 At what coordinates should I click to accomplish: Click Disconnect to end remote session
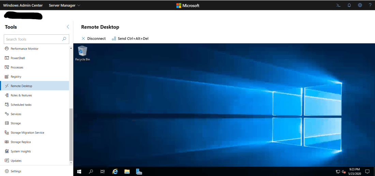point(93,38)
